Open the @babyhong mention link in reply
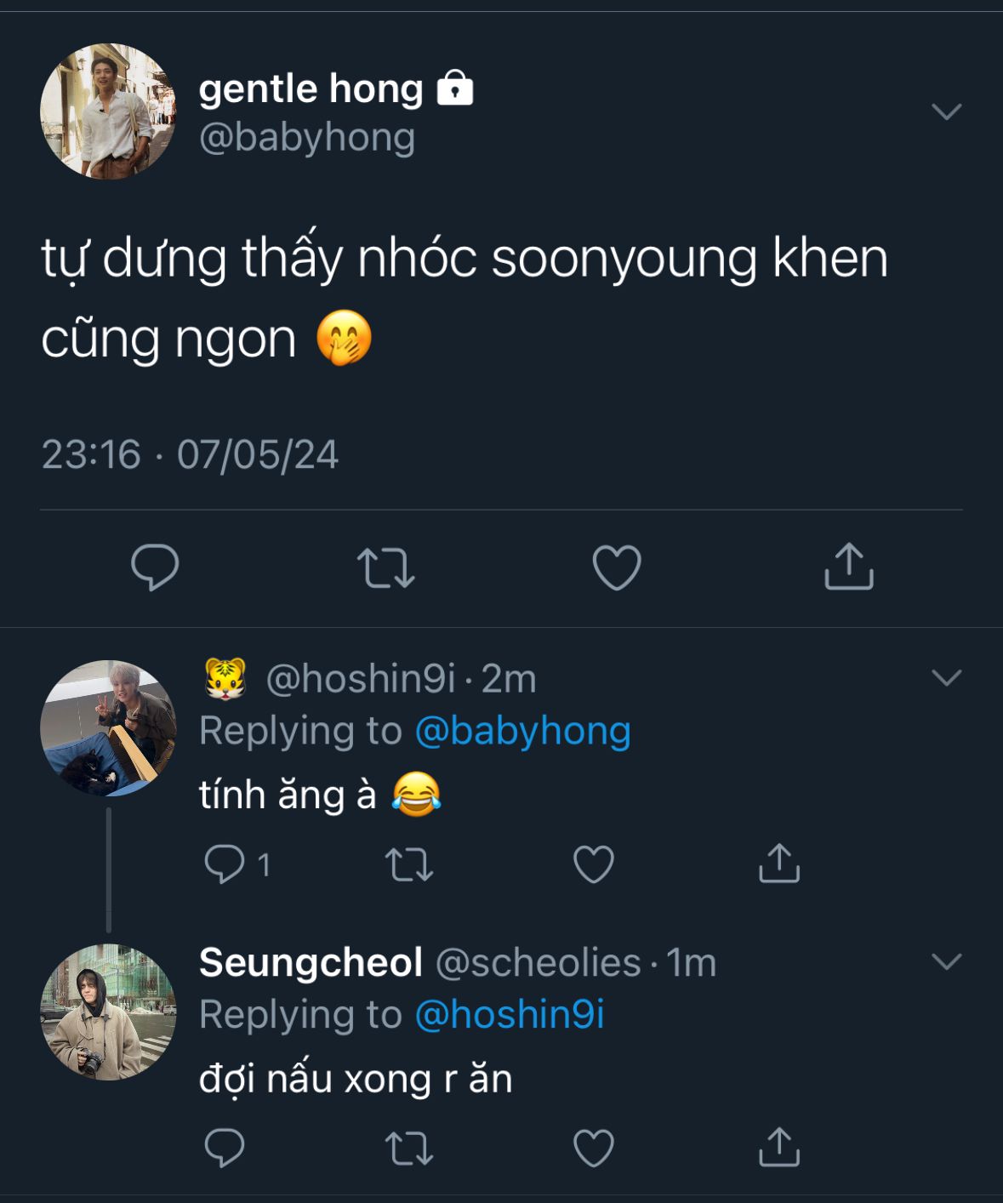1003x1203 pixels. click(522, 731)
